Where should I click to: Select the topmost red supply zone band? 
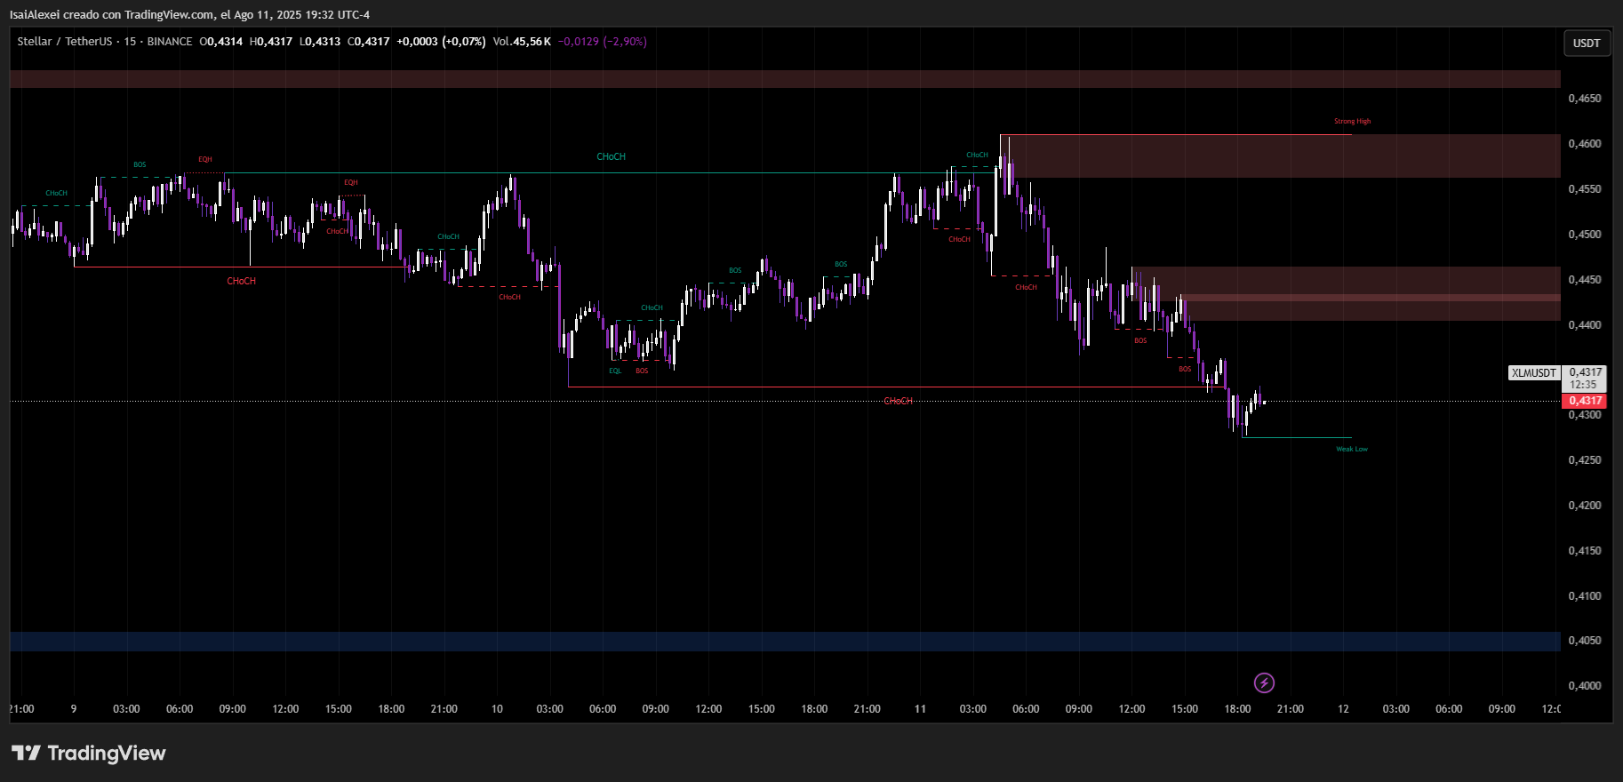pyautogui.click(x=782, y=79)
